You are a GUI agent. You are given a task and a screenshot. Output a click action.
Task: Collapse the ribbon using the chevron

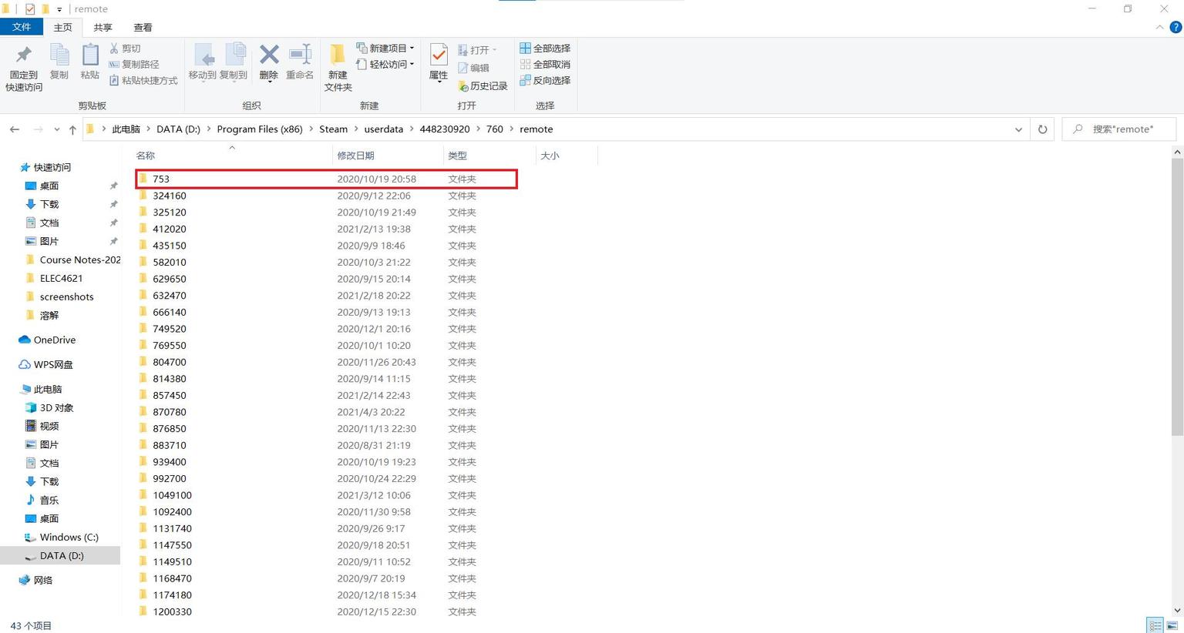[1159, 27]
